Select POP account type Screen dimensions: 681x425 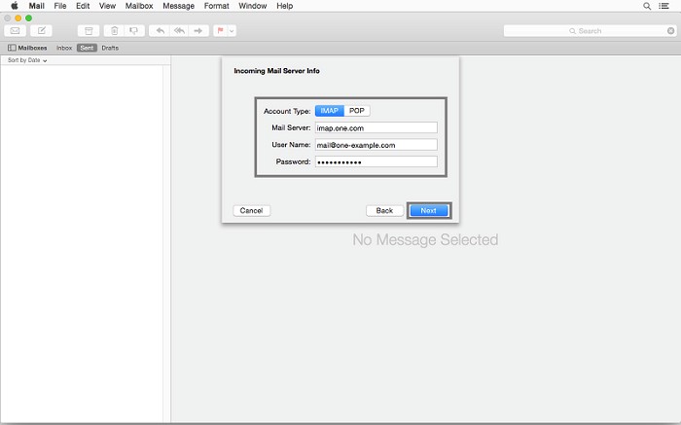357,111
